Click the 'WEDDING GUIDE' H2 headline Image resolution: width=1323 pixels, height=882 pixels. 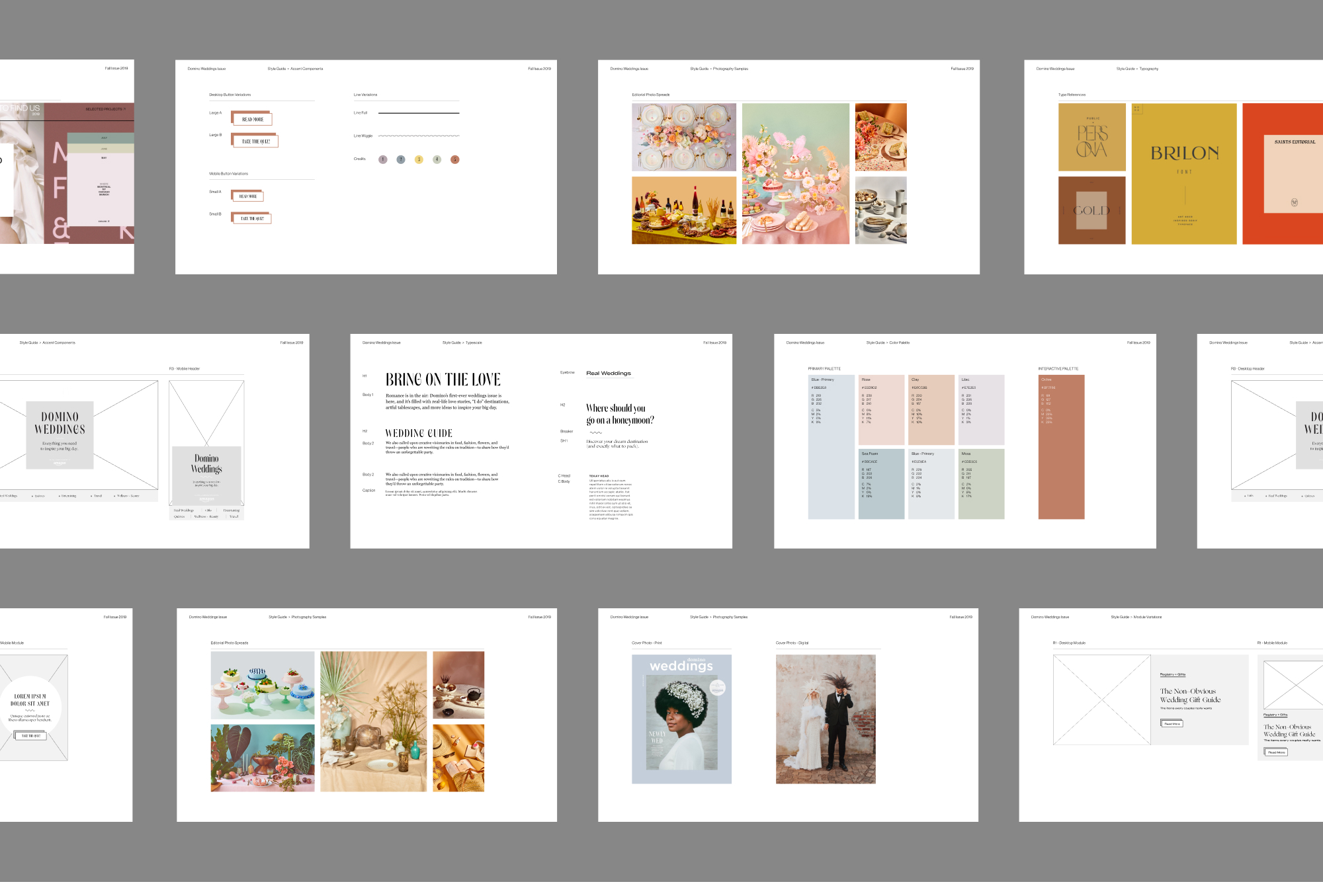click(x=419, y=433)
